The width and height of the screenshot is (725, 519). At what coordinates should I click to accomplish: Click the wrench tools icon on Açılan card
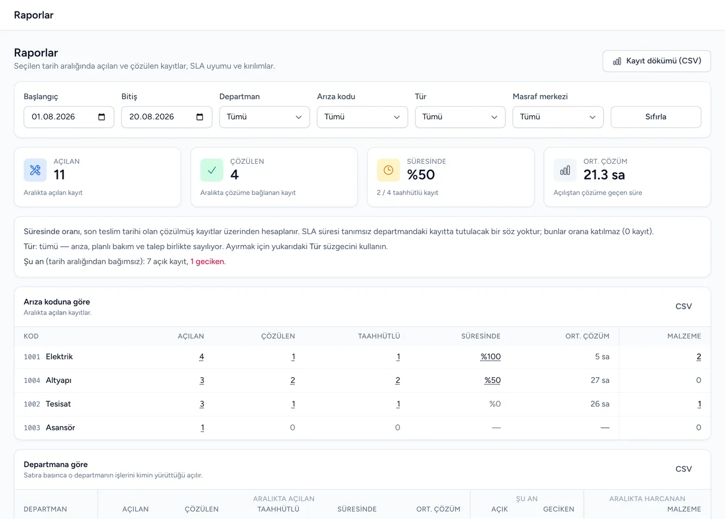pos(35,170)
